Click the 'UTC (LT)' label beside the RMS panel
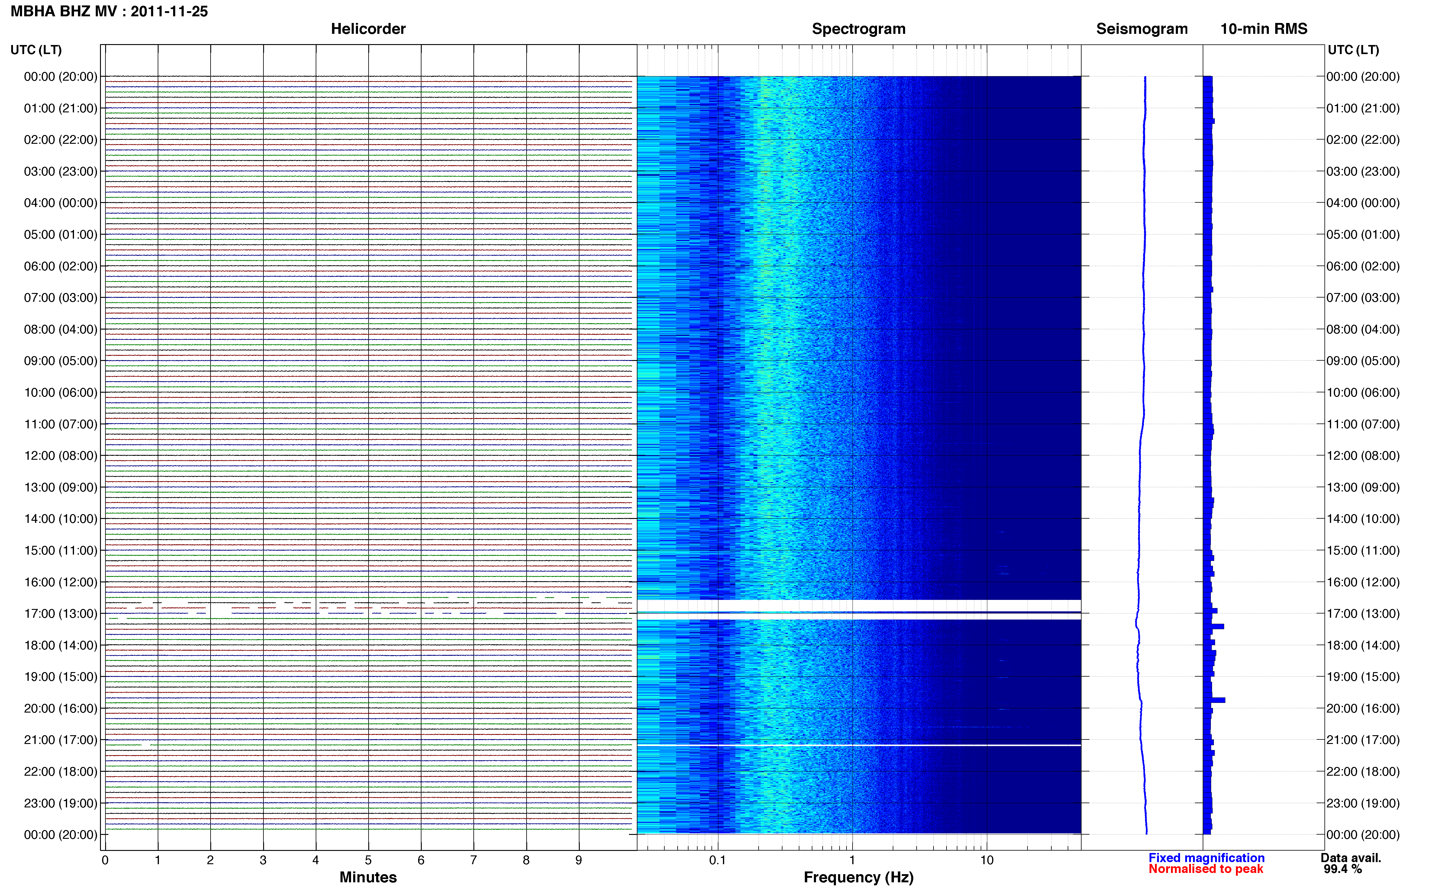1432x895 pixels. pyautogui.click(x=1353, y=50)
